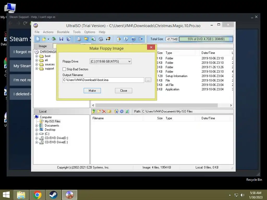Click the Close button in dialog
The image size is (267, 200).
123,91
